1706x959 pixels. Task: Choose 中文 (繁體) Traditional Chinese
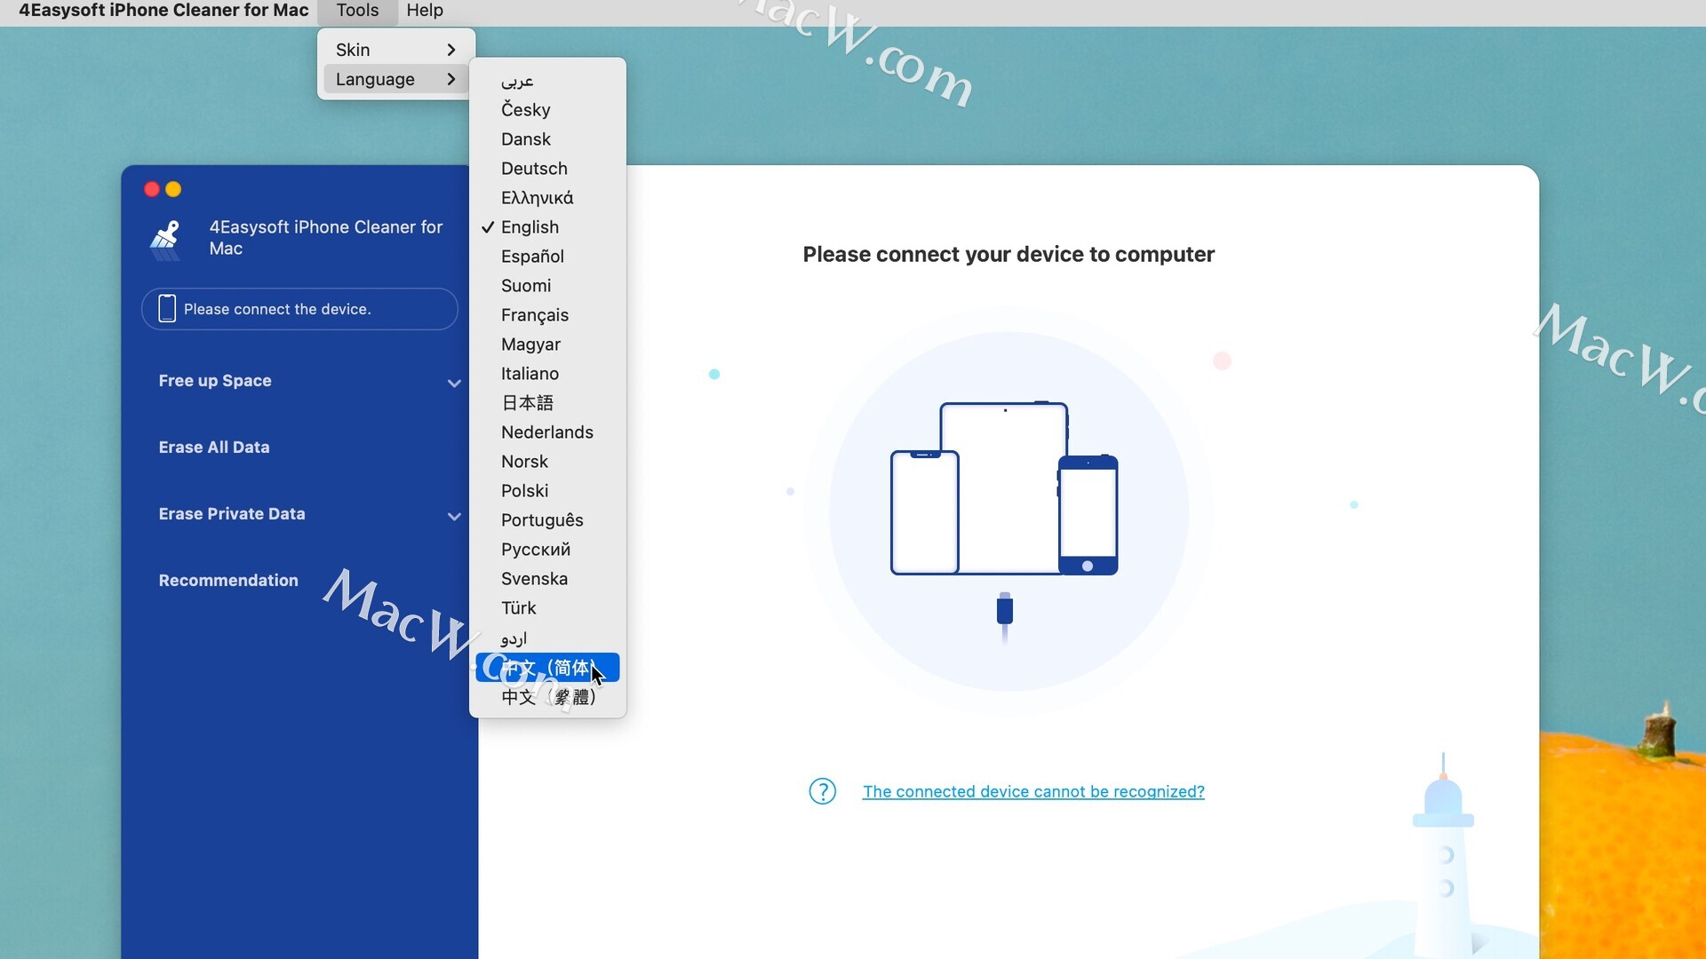[x=547, y=697]
